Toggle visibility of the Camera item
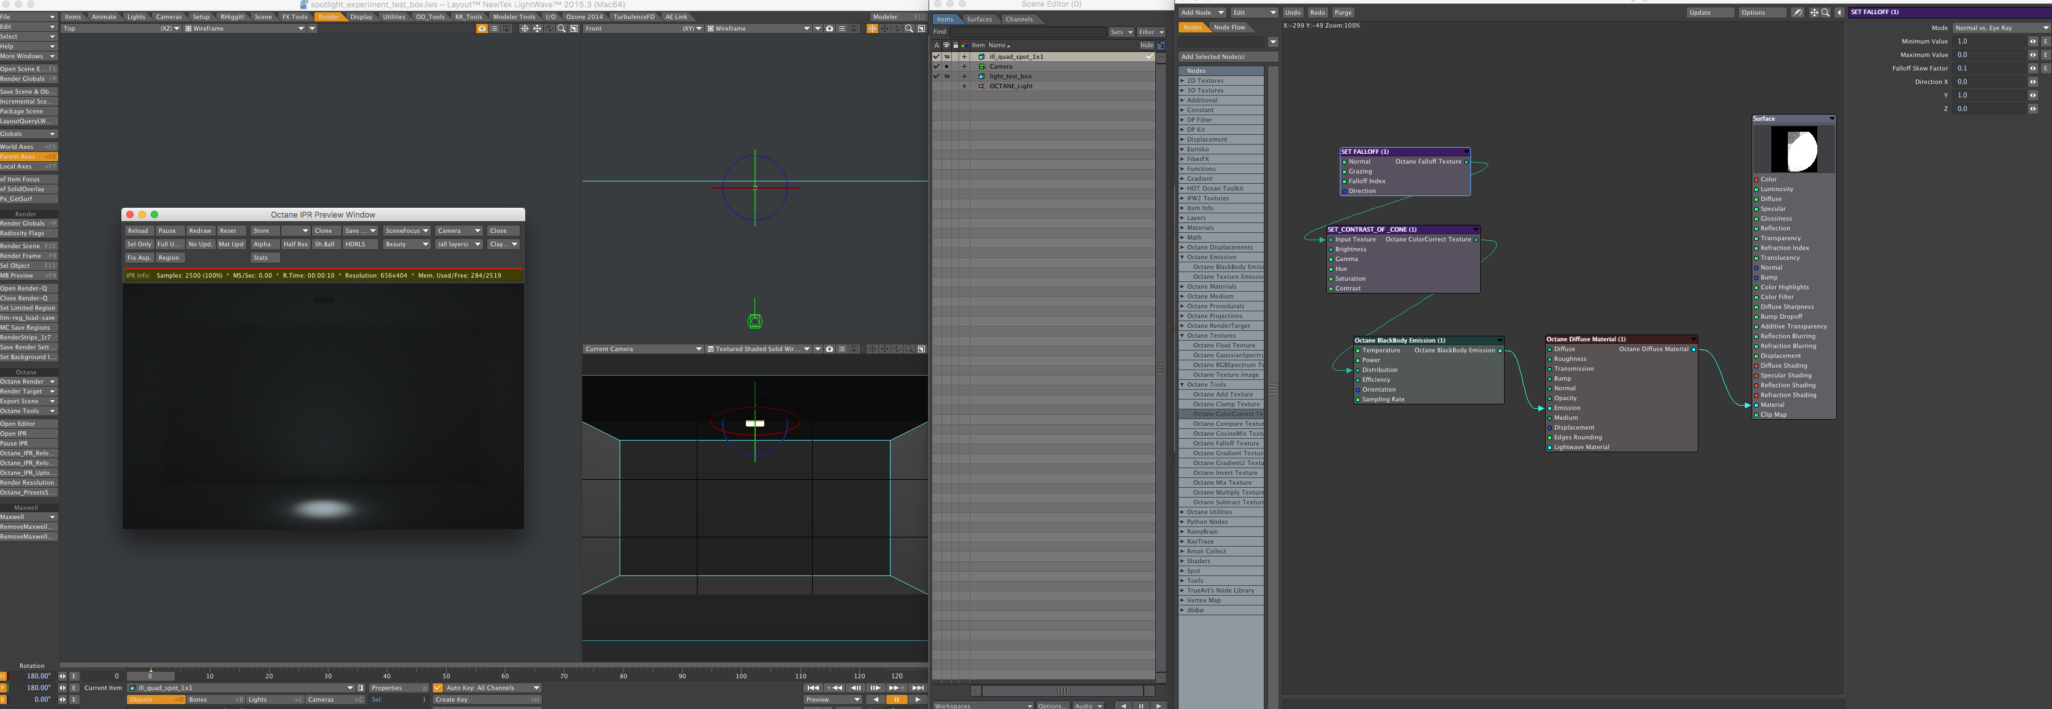The image size is (2052, 709). 946,67
